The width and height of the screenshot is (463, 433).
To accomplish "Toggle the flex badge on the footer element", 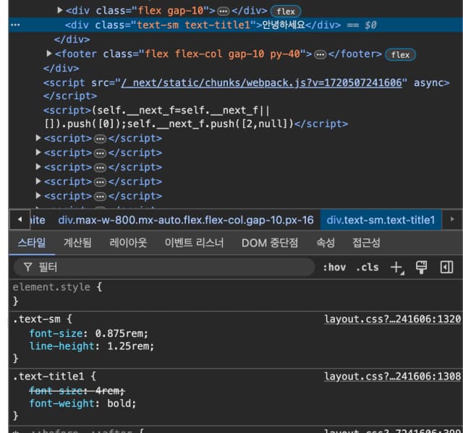I will click(x=400, y=54).
